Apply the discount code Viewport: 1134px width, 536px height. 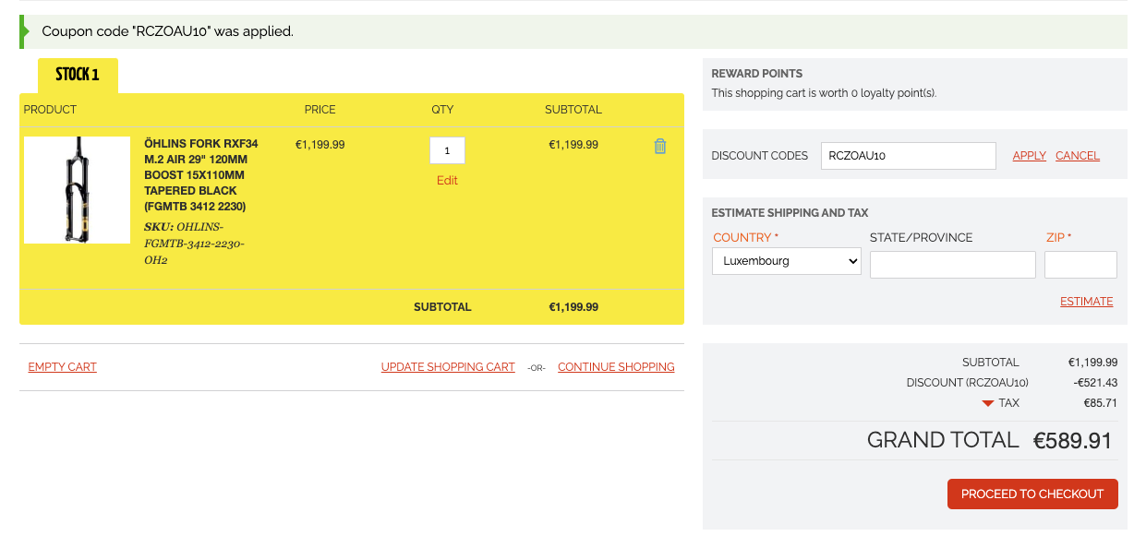tap(1029, 156)
